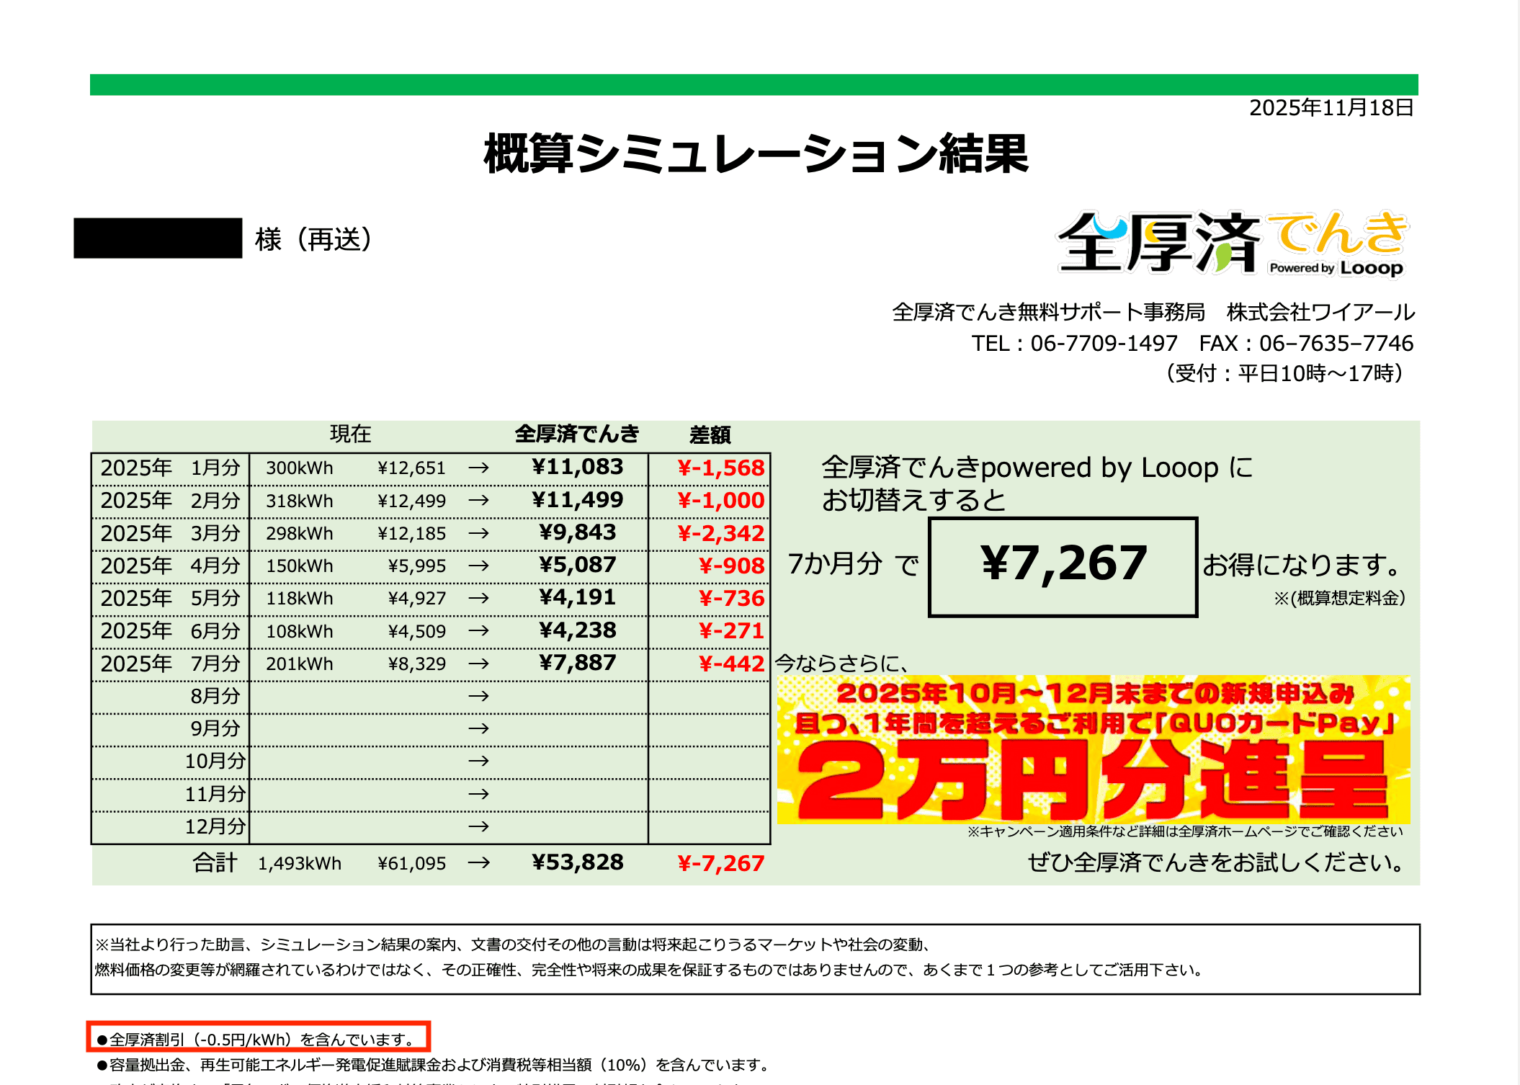Click the ¥7,267 savings box

(1063, 566)
